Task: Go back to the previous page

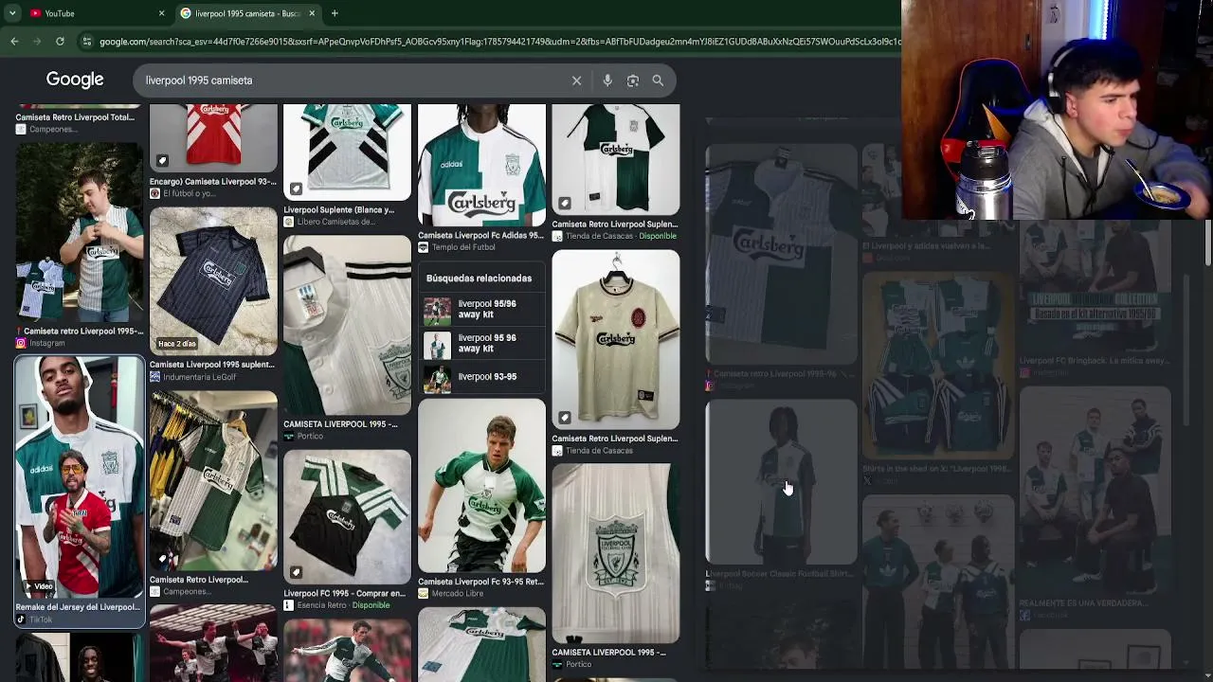Action: [14, 42]
